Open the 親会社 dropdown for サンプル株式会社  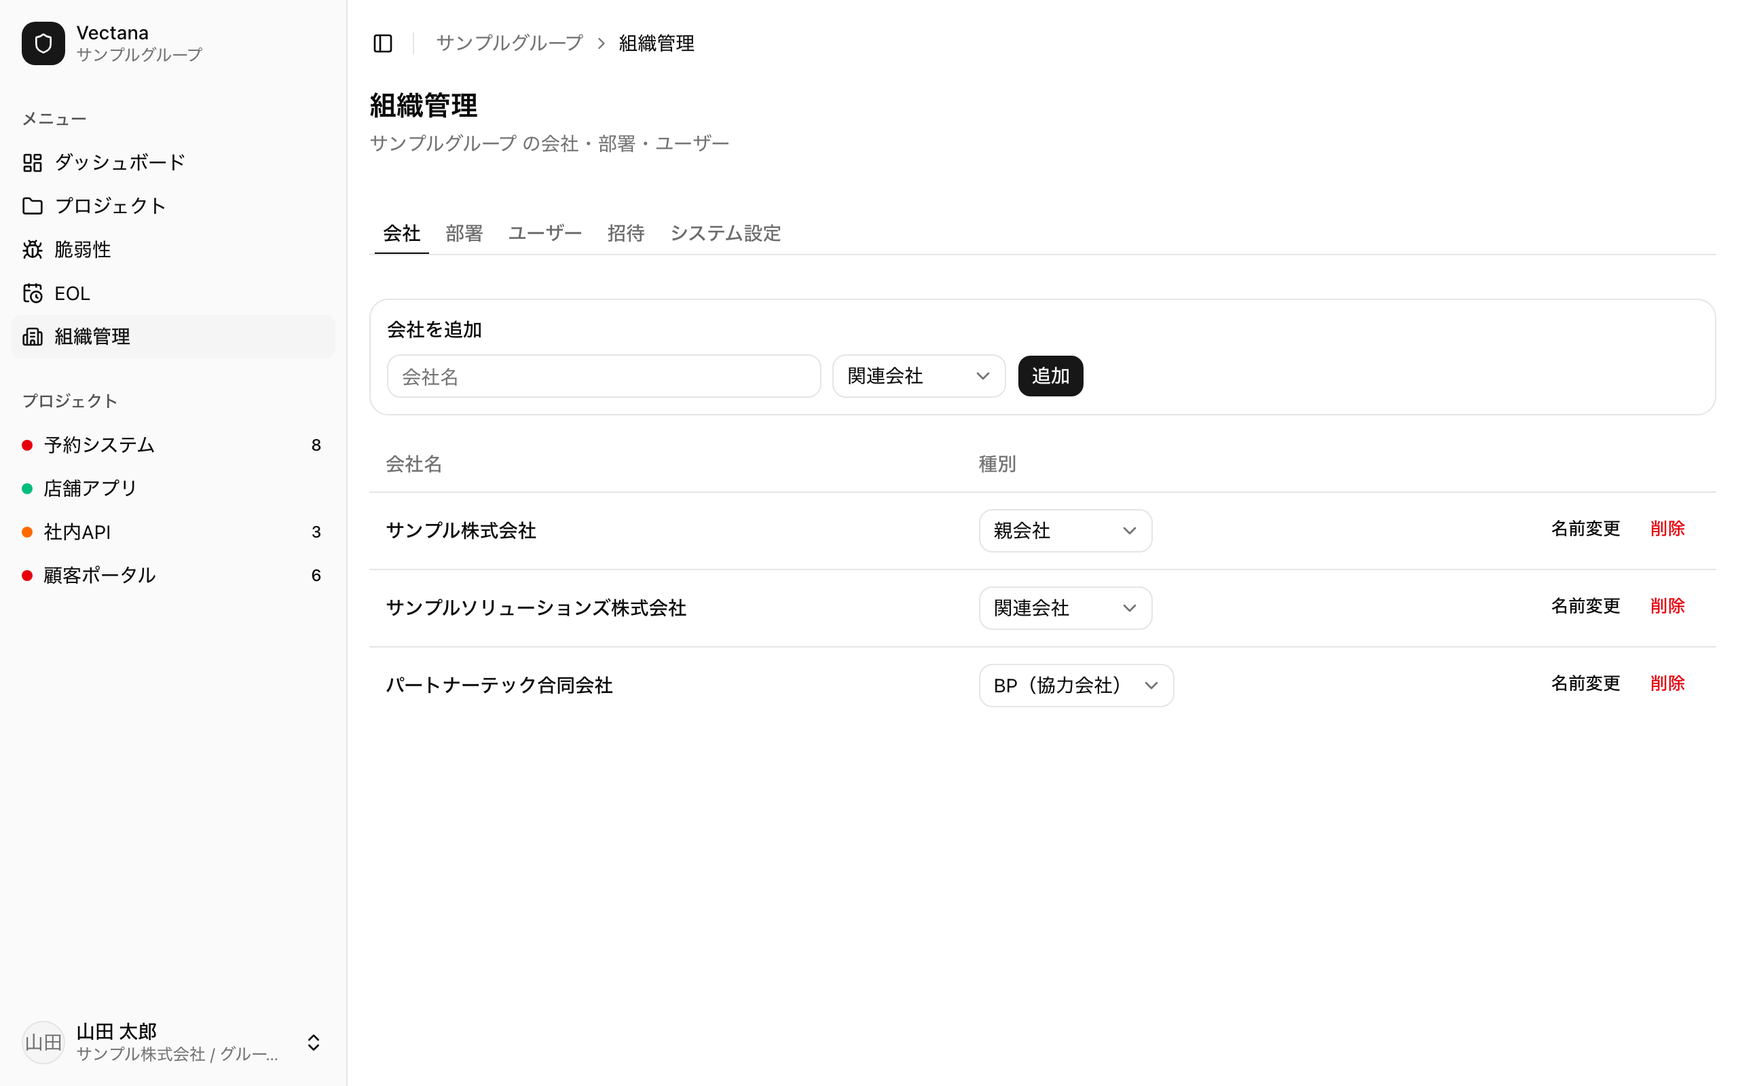point(1065,531)
